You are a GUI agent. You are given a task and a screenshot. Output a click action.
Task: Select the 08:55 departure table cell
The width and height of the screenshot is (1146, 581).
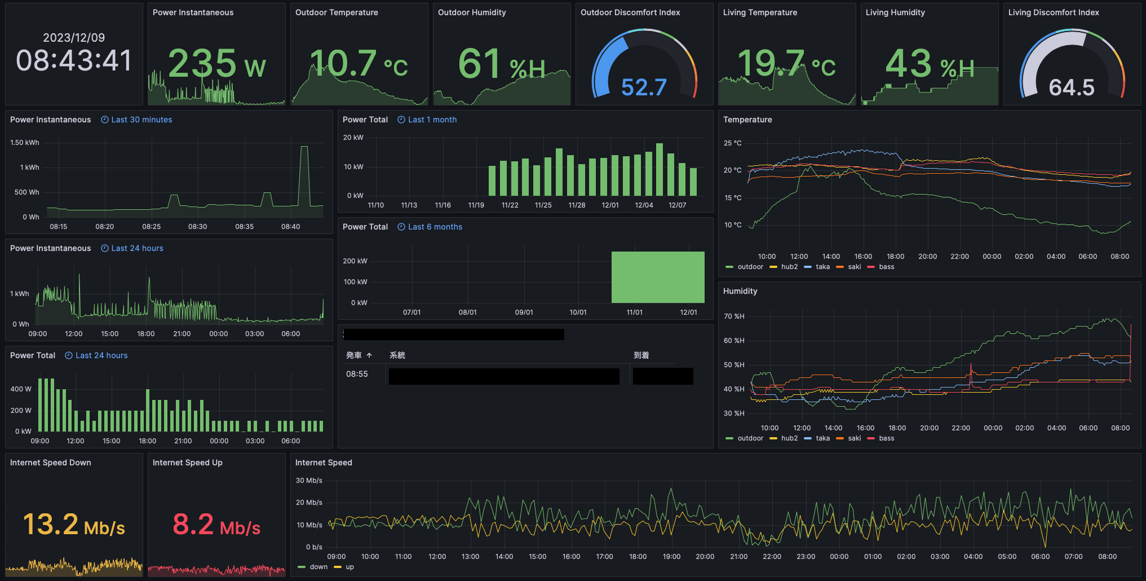(x=357, y=374)
